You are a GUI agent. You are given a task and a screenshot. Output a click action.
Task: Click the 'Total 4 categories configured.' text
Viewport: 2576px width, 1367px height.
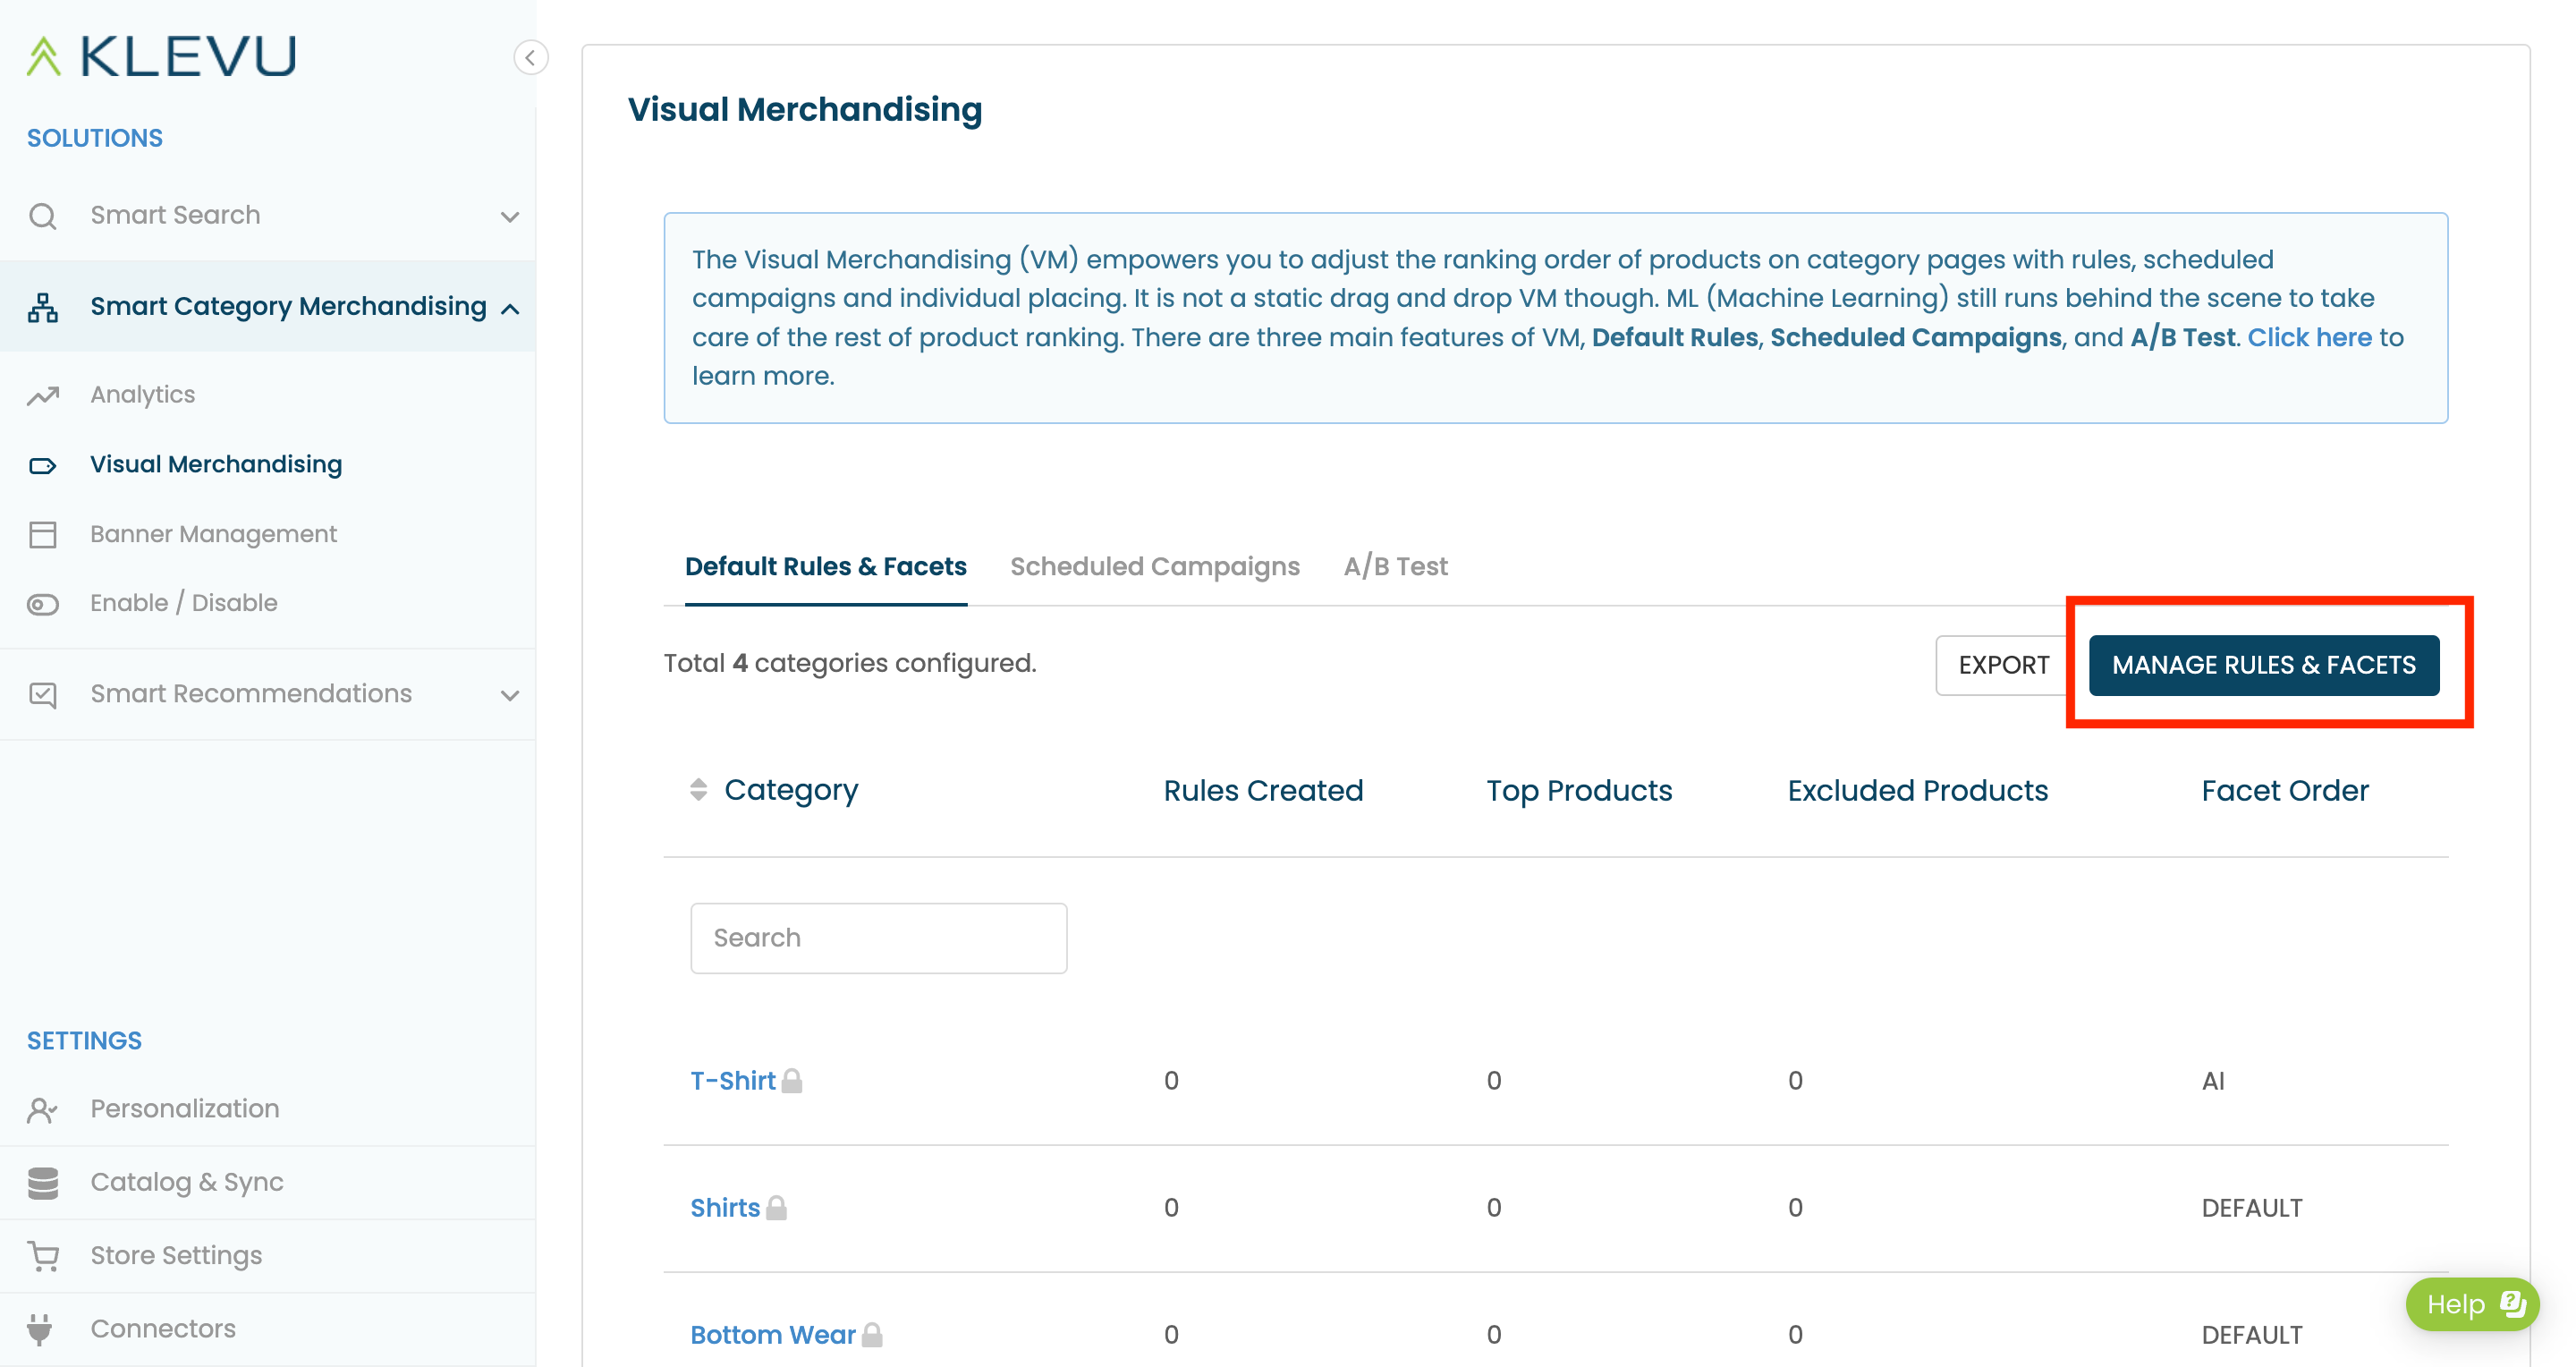coord(850,663)
